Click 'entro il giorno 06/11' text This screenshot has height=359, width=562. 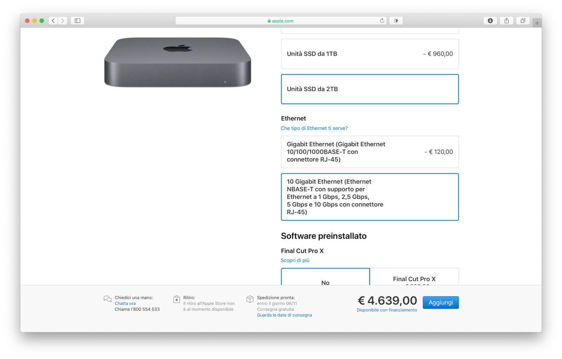pos(277,303)
